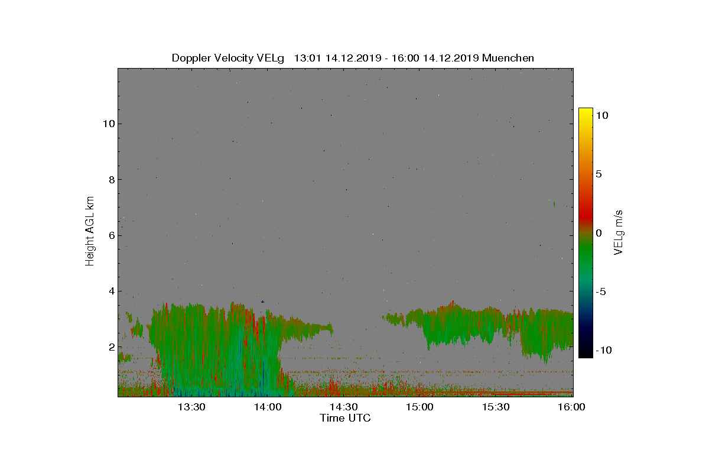Image resolution: width=709 pixels, height=473 pixels.
Task: Click the plot title 'Doppler Velocity VELg'
Action: pos(227,58)
